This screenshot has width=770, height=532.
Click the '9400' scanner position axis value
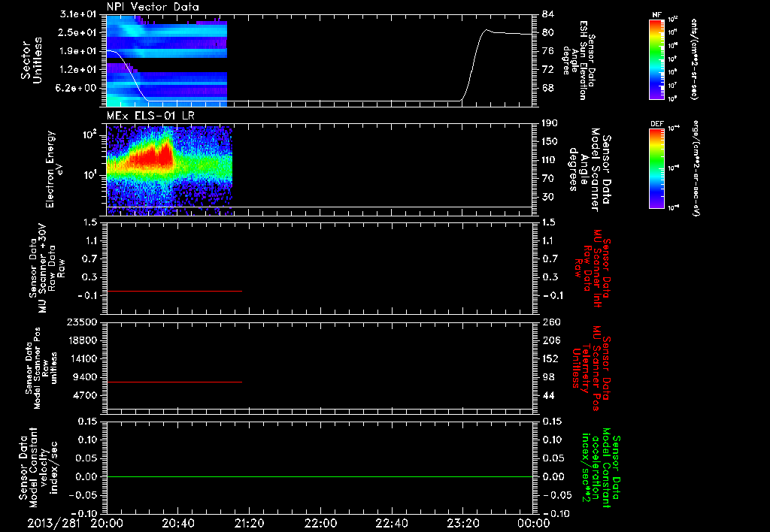tap(86, 377)
